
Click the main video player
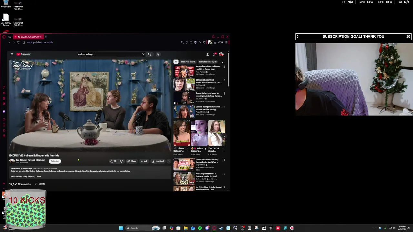90,106
